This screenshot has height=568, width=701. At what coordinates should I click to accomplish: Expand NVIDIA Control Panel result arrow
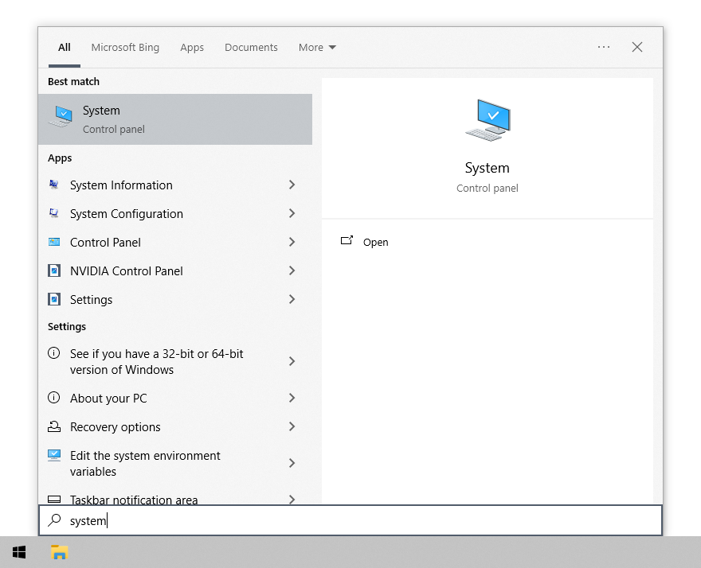292,270
